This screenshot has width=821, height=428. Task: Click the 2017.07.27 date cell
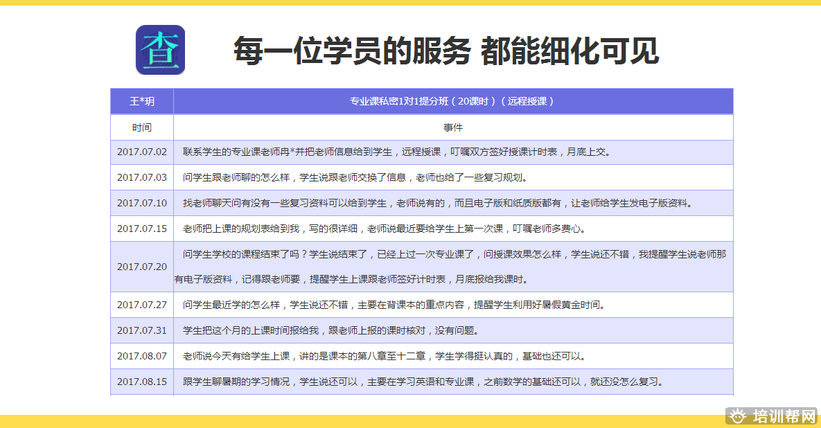[142, 305]
